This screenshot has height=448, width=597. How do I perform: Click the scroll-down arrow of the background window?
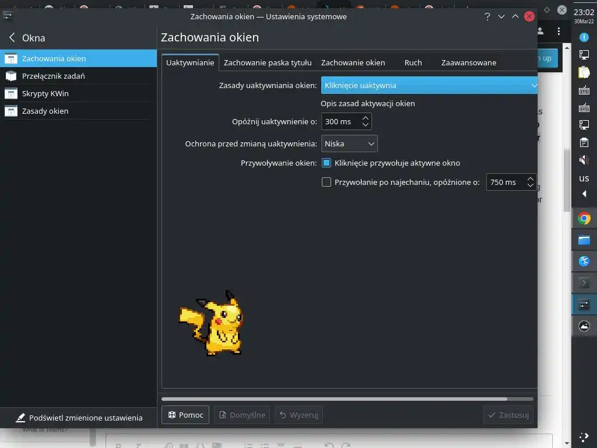(567, 443)
